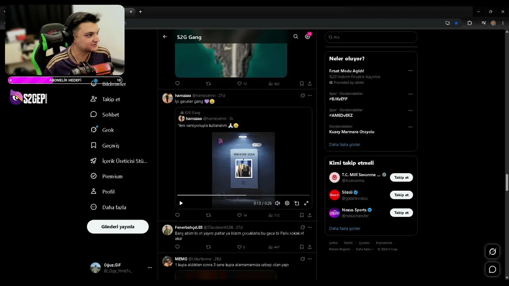This screenshot has width=509, height=286.
Task: Open Sohbet in the sidebar
Action: click(105, 114)
